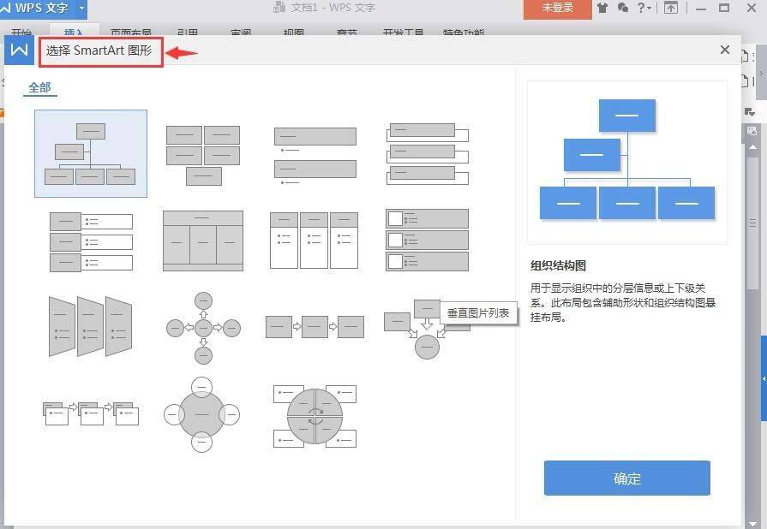767x529 pixels.
Task: Close the SmartArt selection dialog
Action: pyautogui.click(x=725, y=50)
